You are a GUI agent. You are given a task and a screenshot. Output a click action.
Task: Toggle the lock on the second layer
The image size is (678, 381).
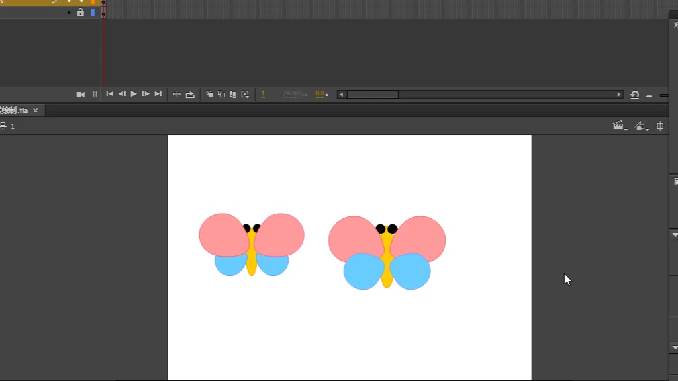pyautogui.click(x=81, y=12)
